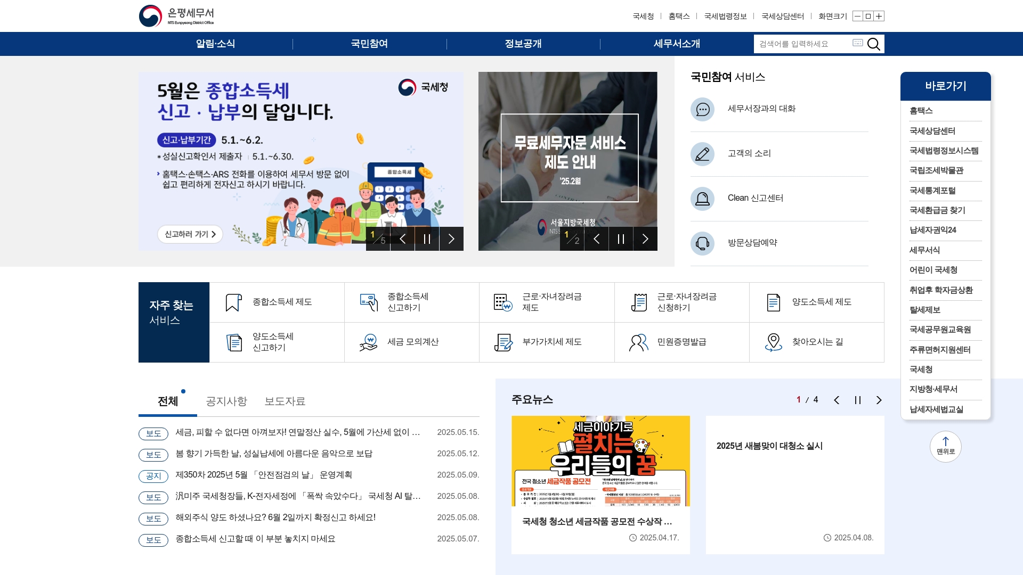Open article 종합소득세 신고할 때 이 부분
Screen dimensions: 1023x575
tap(255, 539)
